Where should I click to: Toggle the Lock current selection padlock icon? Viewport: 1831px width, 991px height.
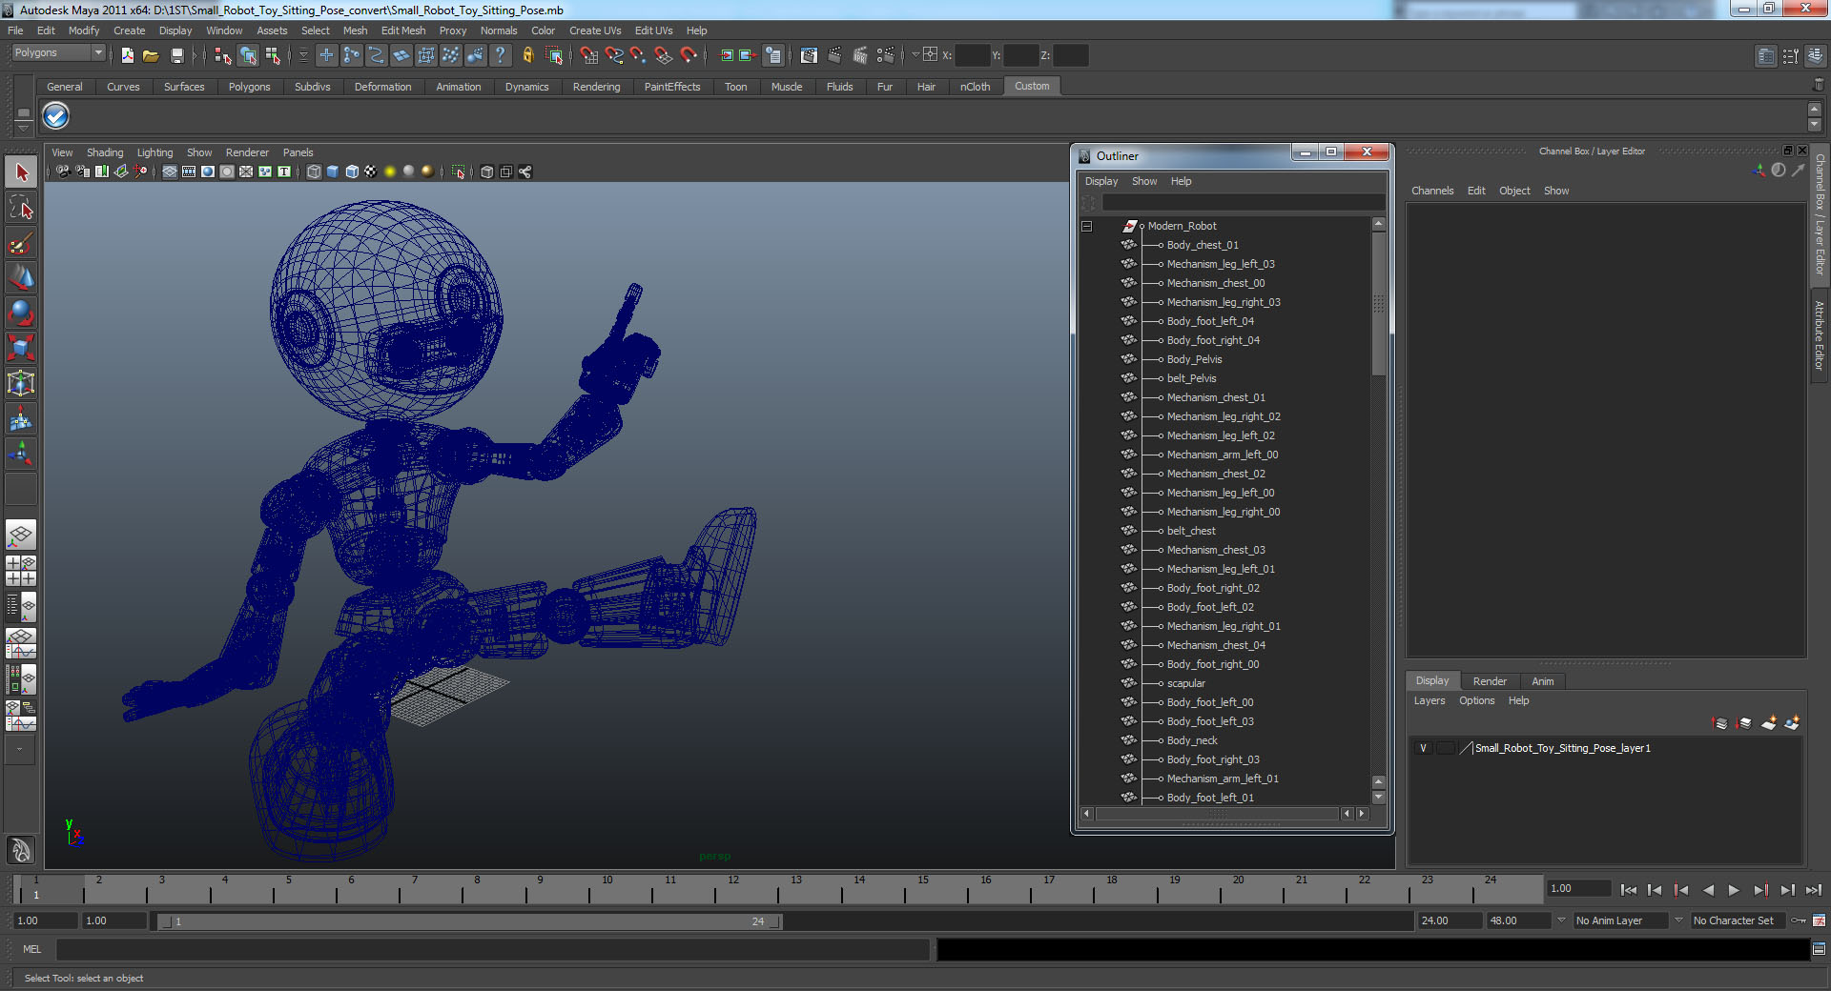click(527, 56)
